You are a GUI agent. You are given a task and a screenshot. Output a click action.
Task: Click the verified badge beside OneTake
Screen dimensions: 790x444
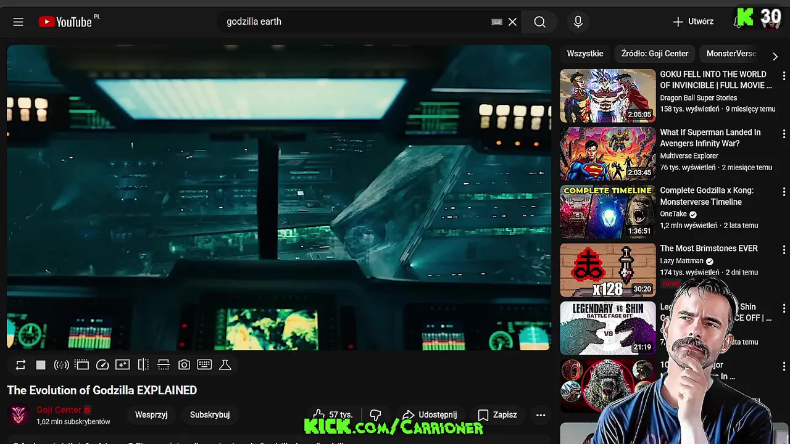(693, 215)
